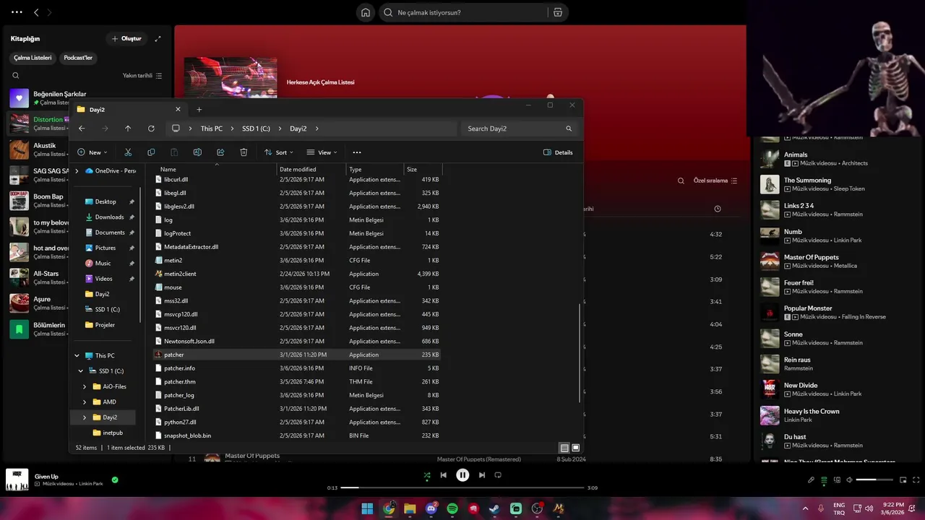Select the Çalma Listeleri filter chip
The width and height of the screenshot is (925, 520).
point(33,58)
